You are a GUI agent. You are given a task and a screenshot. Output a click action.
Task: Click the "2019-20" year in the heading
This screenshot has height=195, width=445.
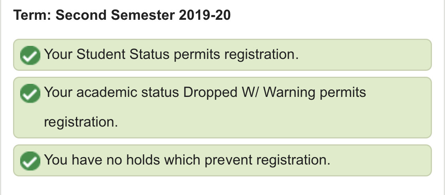(x=205, y=15)
